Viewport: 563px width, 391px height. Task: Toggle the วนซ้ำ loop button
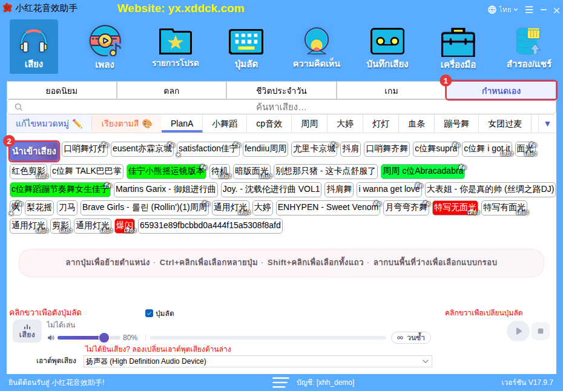coord(411,338)
